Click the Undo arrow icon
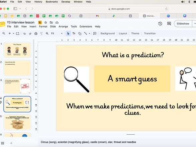This screenshot has width=196, height=147. click(x=25, y=33)
